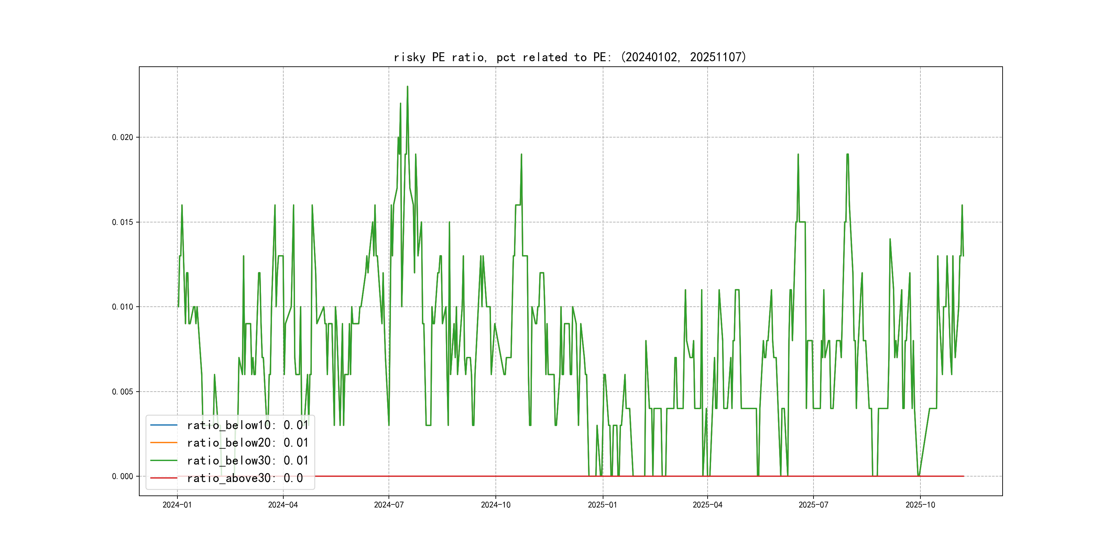
Task: Click the 2025-04 x-axis tick label
Action: click(x=708, y=505)
